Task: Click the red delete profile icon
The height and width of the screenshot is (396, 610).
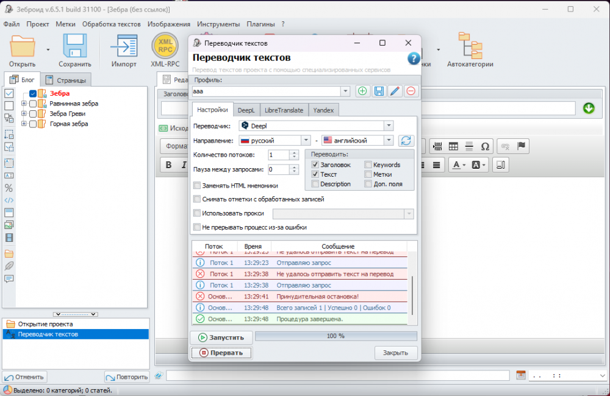Action: pyautogui.click(x=411, y=91)
